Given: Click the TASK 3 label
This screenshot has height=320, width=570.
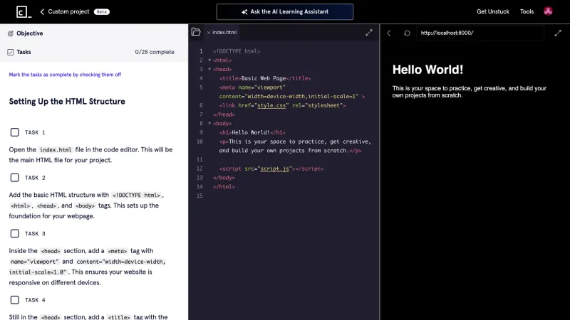Looking at the screenshot, I should [x=35, y=234].
